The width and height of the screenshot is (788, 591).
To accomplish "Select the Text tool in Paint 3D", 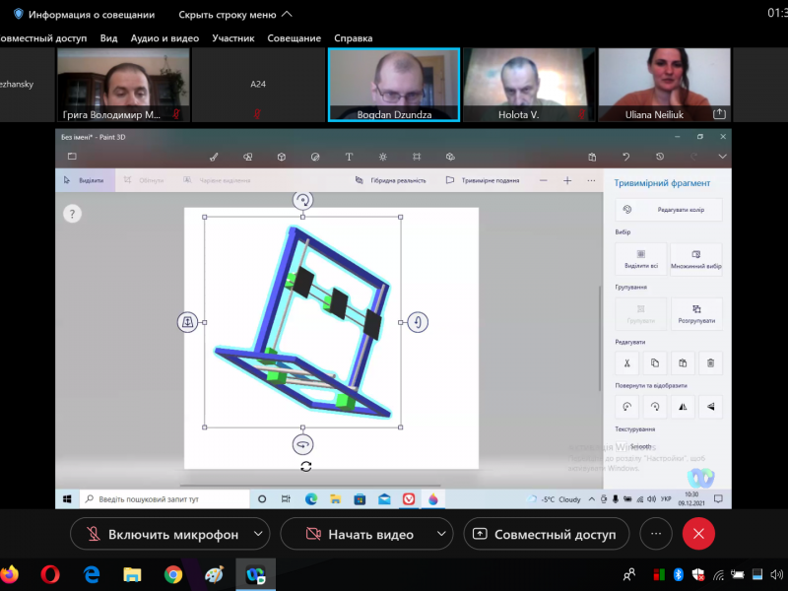I will (349, 157).
